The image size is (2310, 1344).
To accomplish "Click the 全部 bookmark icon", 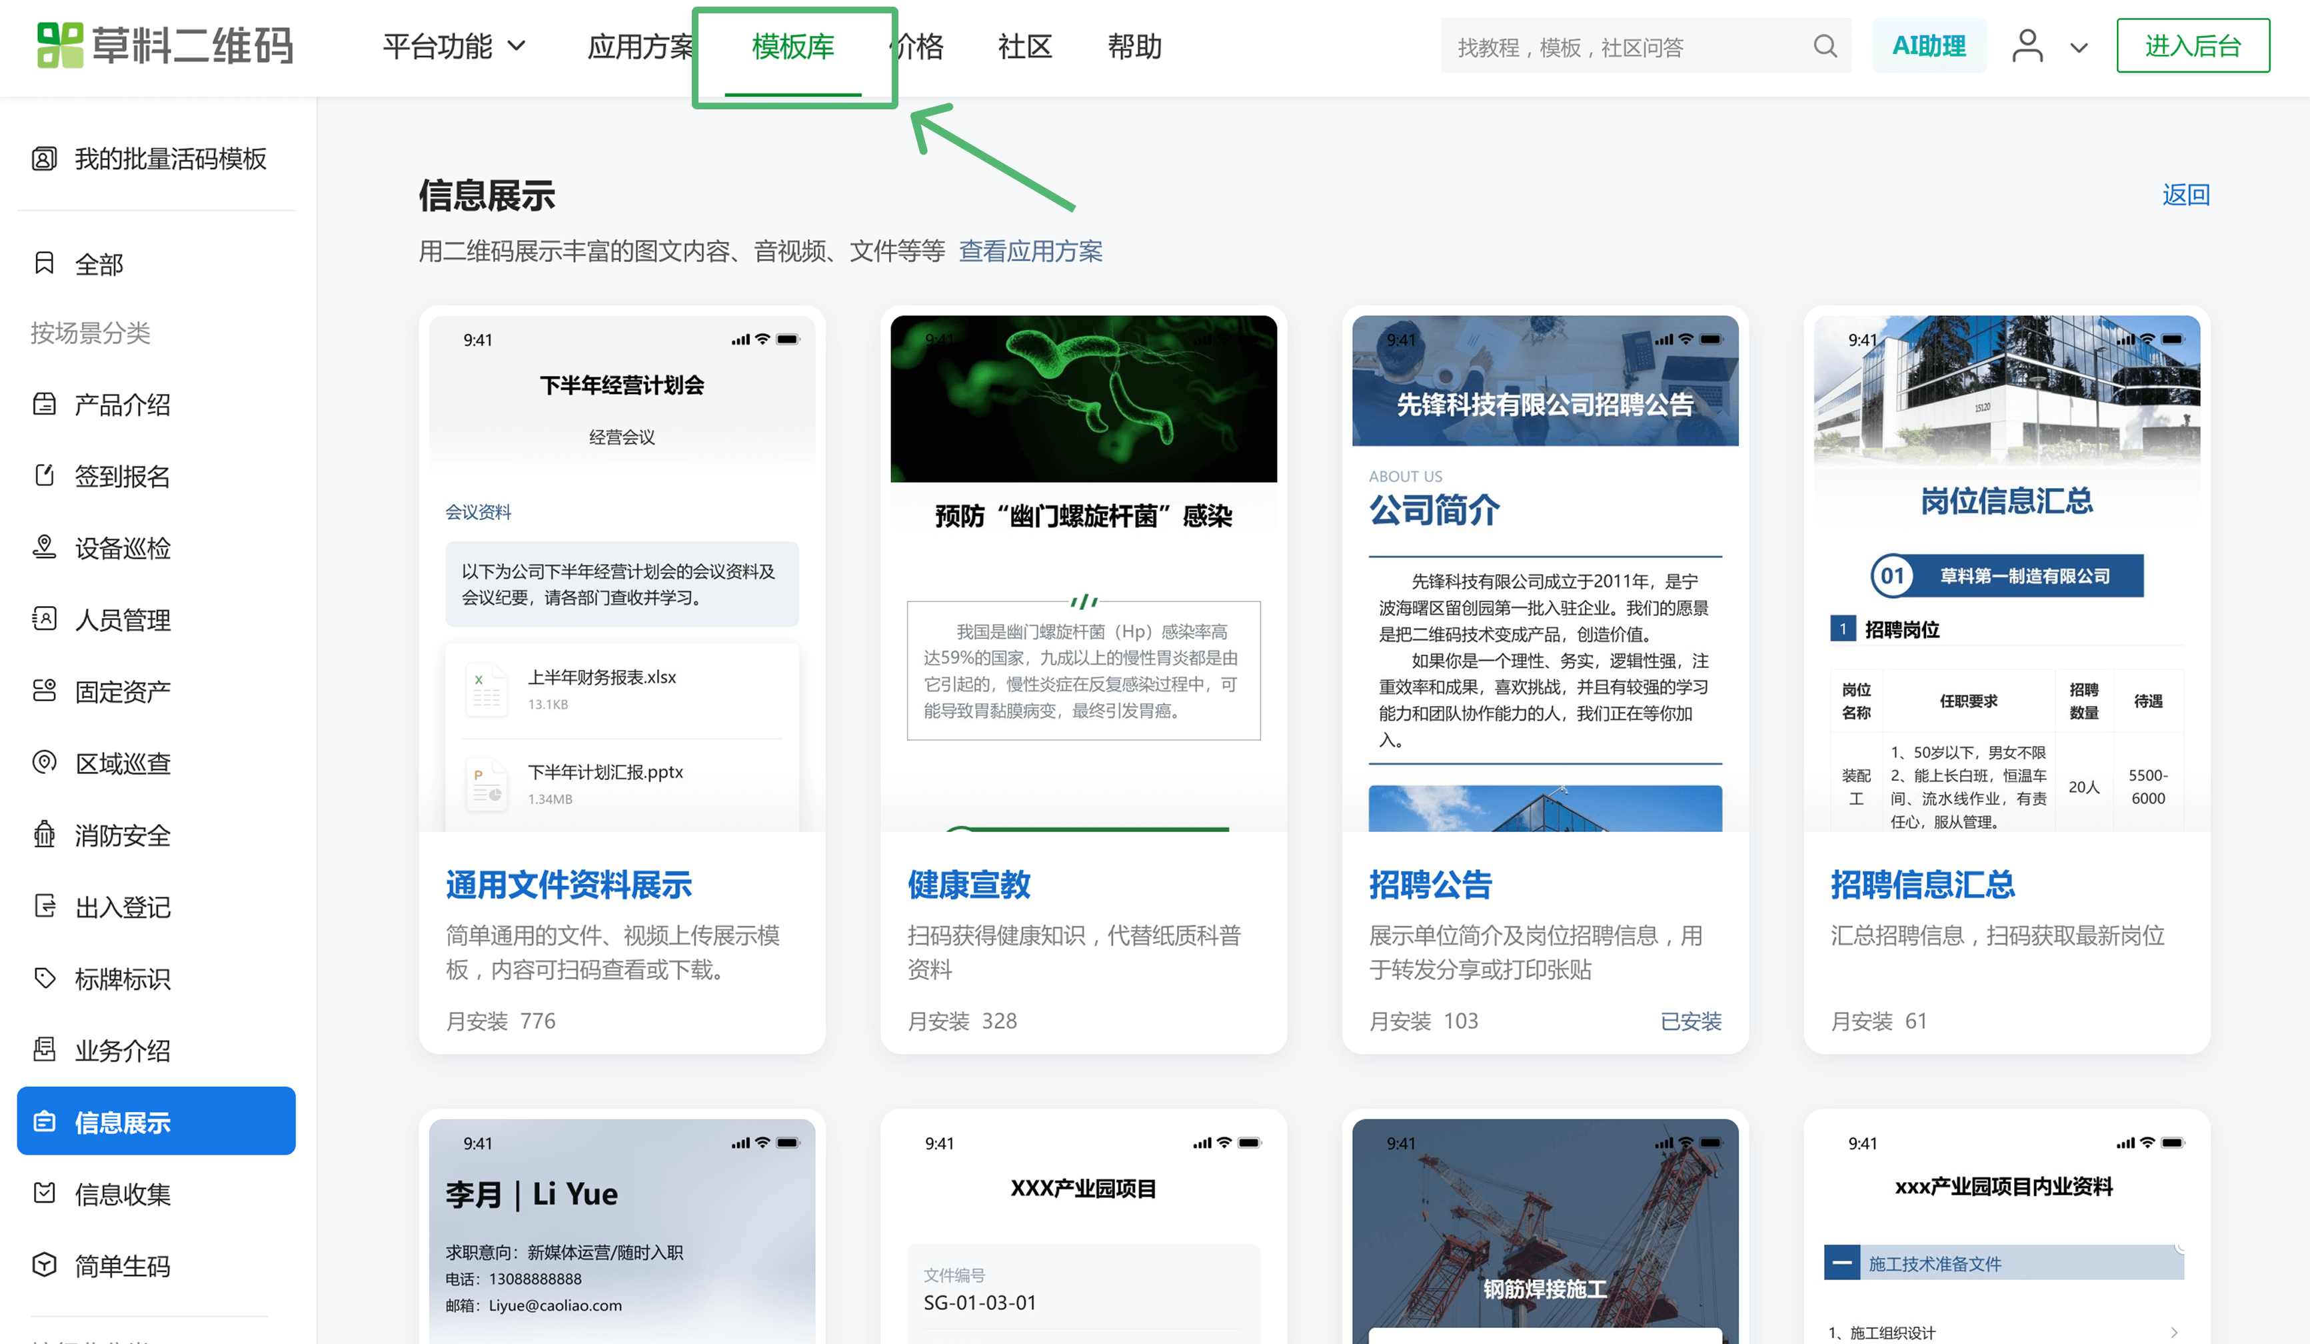I will [44, 264].
